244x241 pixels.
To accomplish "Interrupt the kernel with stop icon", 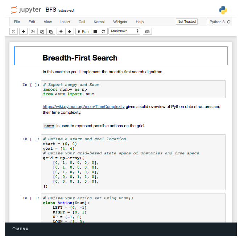I will 95,32.
